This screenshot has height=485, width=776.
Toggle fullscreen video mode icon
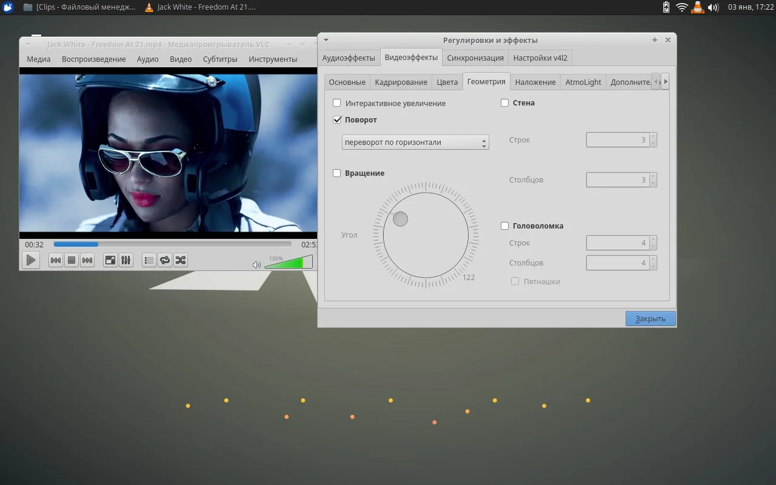click(x=110, y=260)
